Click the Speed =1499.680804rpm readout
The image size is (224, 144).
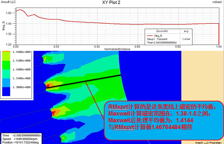tap(20, 139)
